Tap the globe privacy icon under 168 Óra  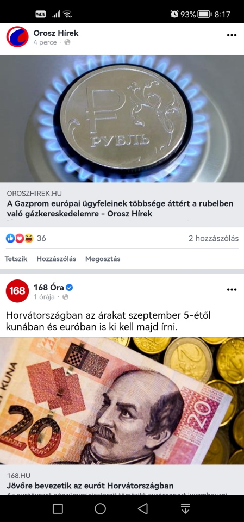[x=65, y=297]
